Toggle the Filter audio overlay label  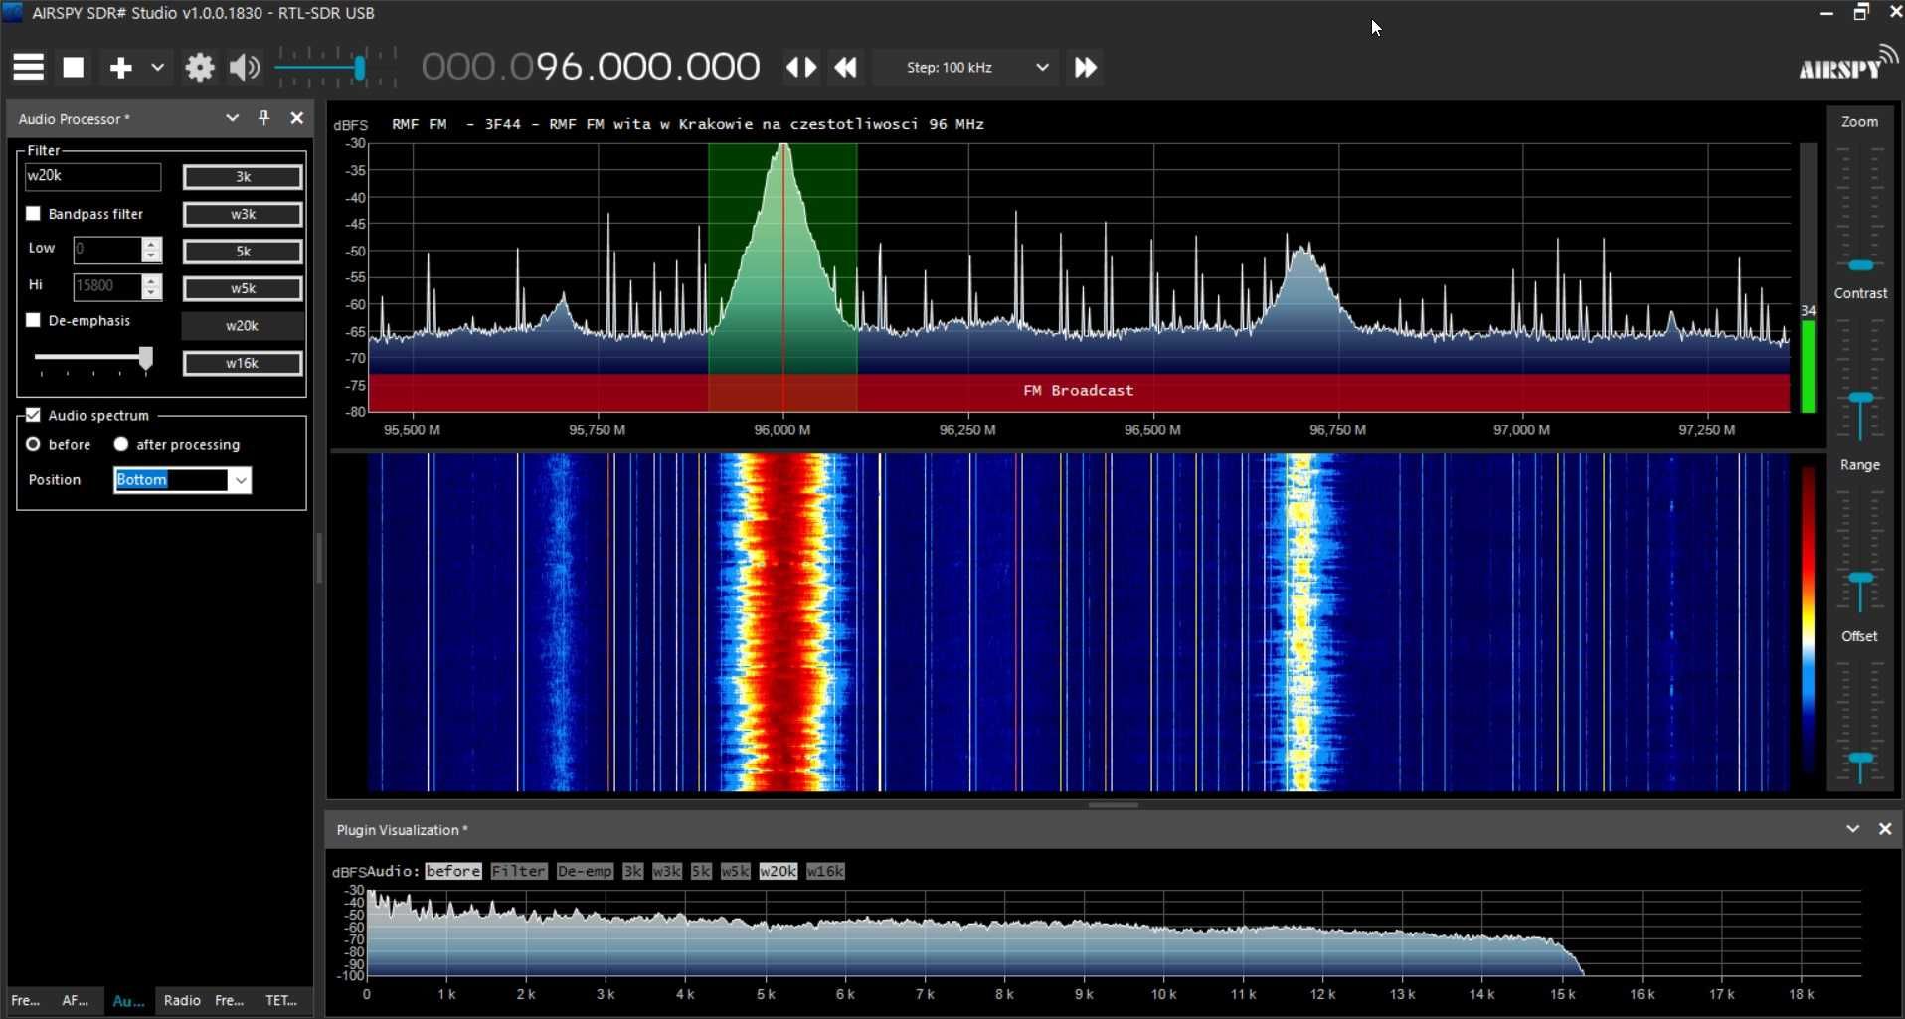[x=519, y=871]
